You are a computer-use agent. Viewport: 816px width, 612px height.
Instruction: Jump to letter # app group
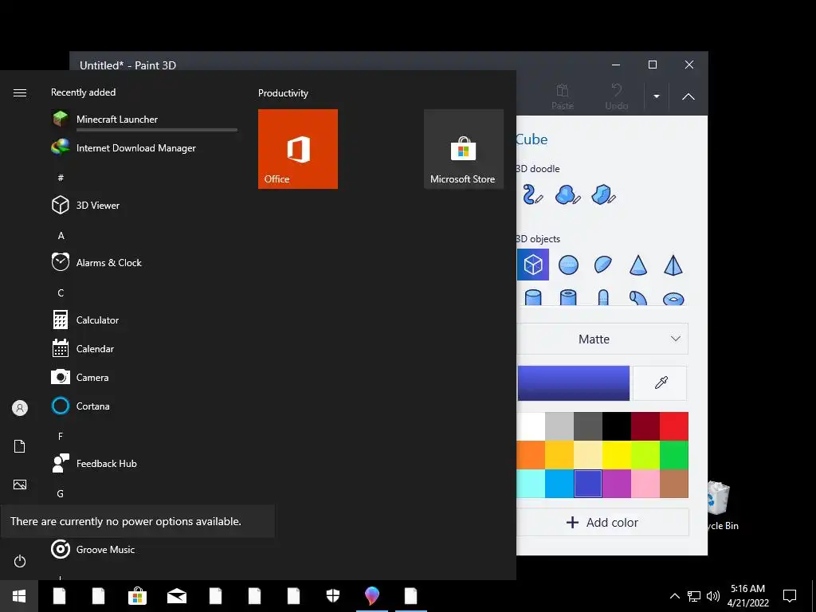point(61,178)
